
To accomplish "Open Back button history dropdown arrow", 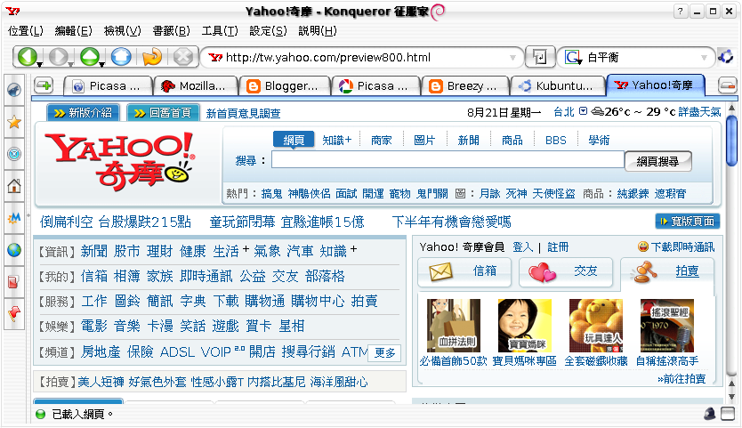I will pyautogui.click(x=39, y=64).
